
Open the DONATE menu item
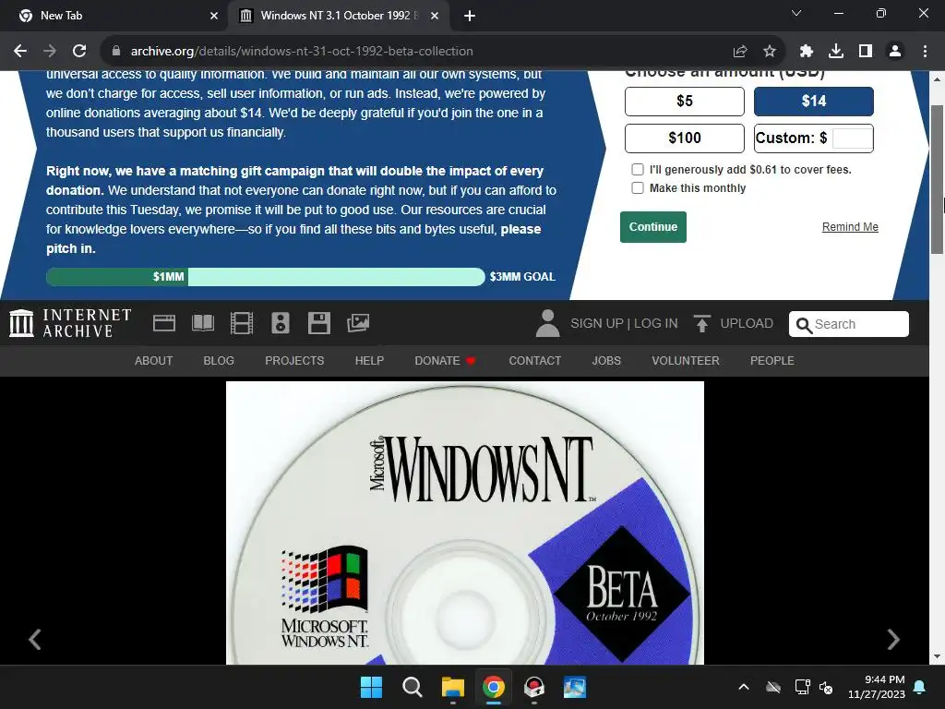coord(445,361)
